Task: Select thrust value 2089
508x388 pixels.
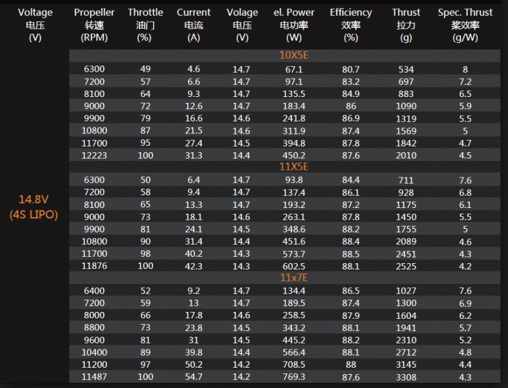Action: pyautogui.click(x=406, y=242)
